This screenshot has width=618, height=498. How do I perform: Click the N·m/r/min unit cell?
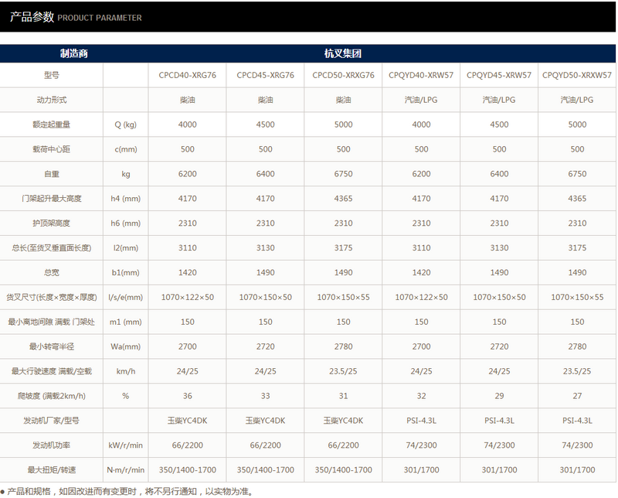click(126, 469)
